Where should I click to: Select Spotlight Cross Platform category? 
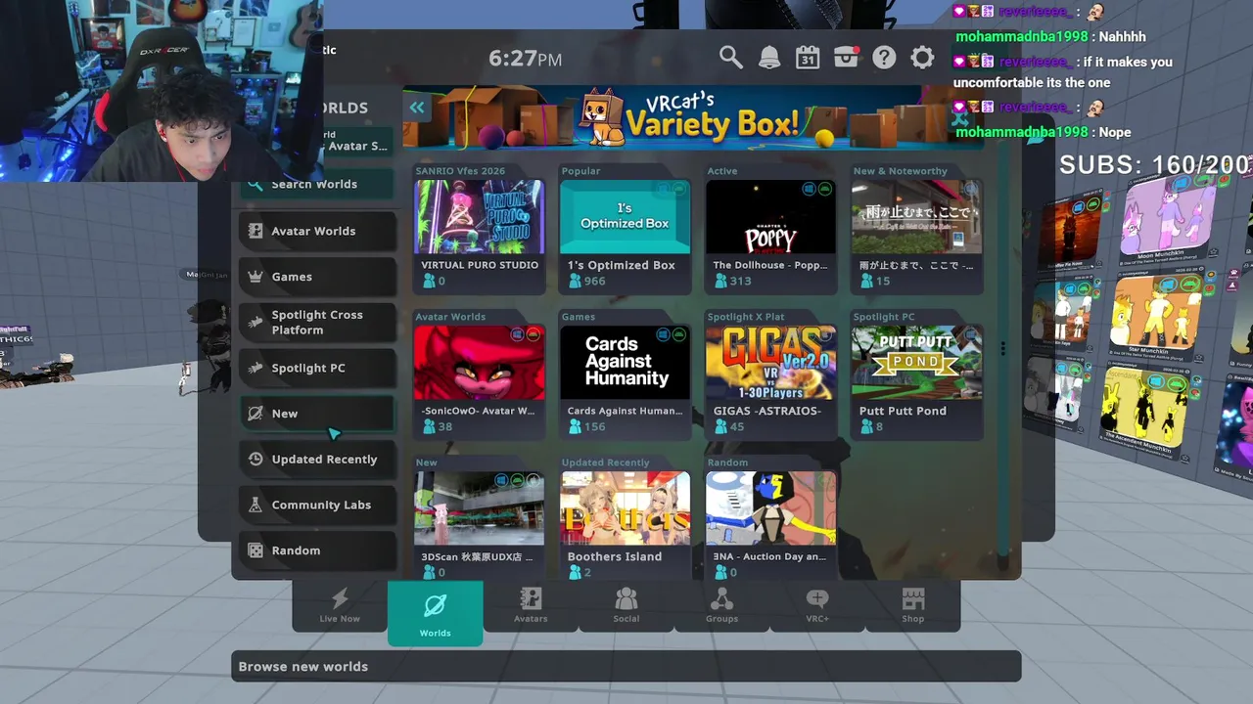point(318,322)
